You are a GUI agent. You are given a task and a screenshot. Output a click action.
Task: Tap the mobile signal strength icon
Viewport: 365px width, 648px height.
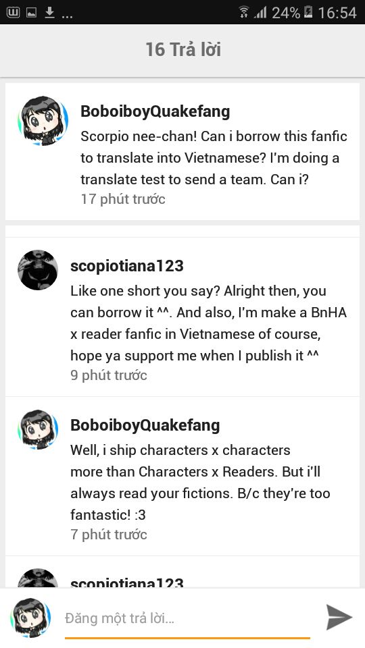click(x=261, y=12)
